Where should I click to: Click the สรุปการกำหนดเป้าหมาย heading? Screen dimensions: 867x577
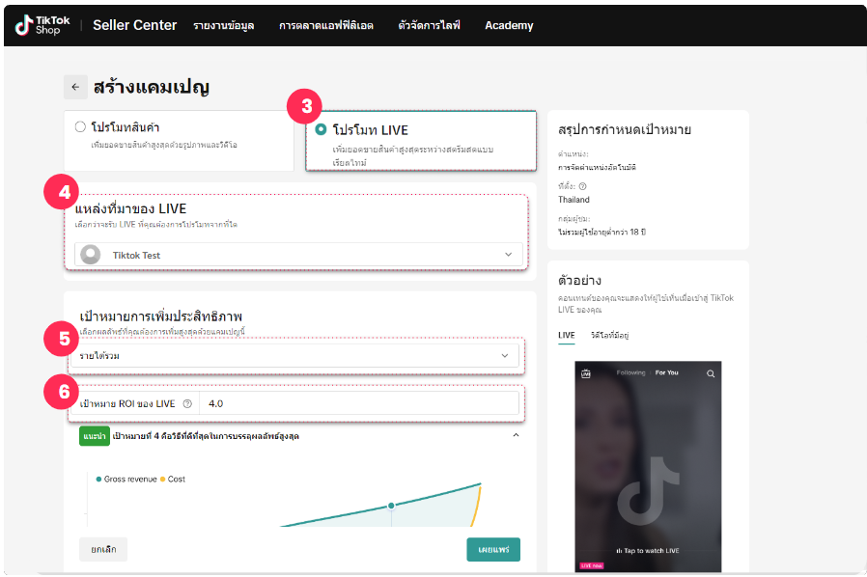click(x=625, y=130)
